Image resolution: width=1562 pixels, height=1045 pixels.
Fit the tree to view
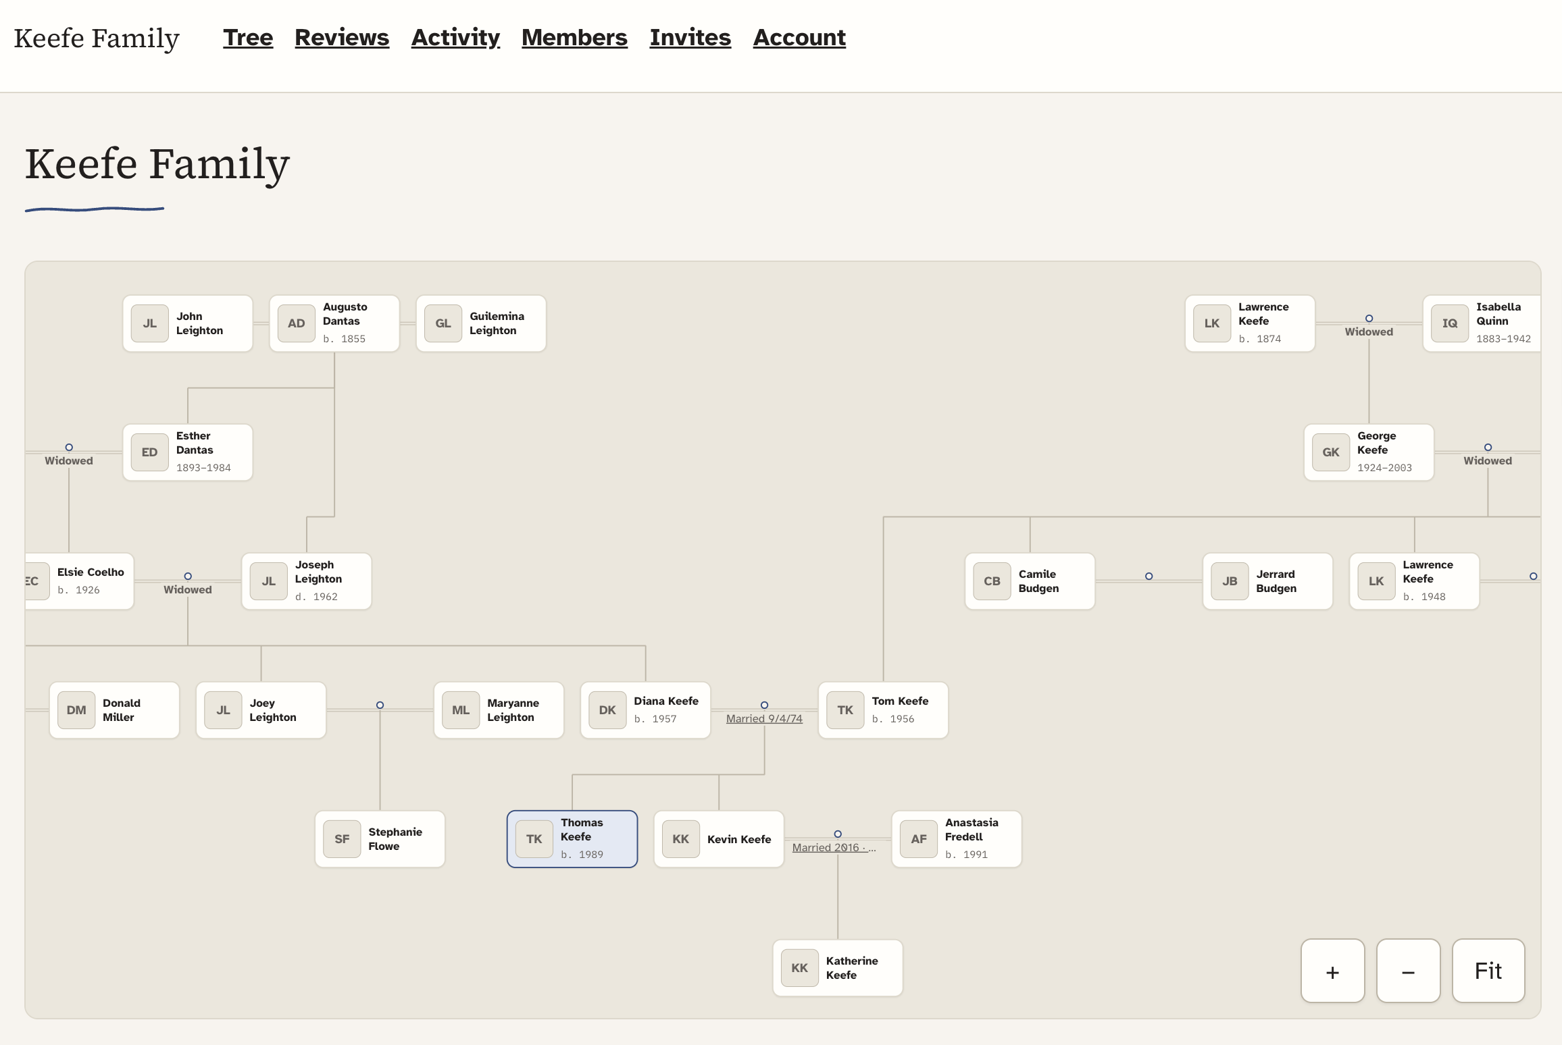[x=1488, y=971]
